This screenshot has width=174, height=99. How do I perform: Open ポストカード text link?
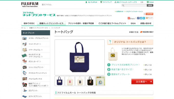[34, 61]
